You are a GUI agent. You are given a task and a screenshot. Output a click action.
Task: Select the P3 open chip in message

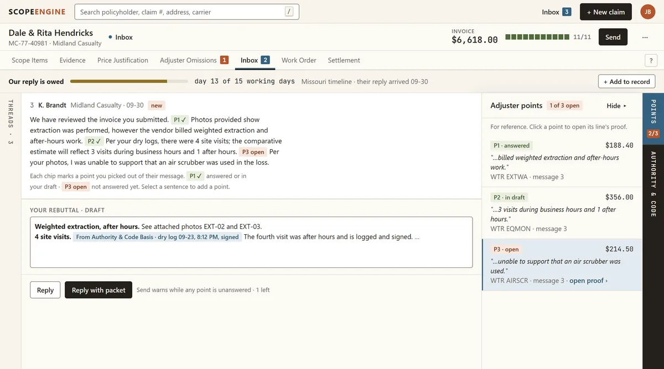253,152
